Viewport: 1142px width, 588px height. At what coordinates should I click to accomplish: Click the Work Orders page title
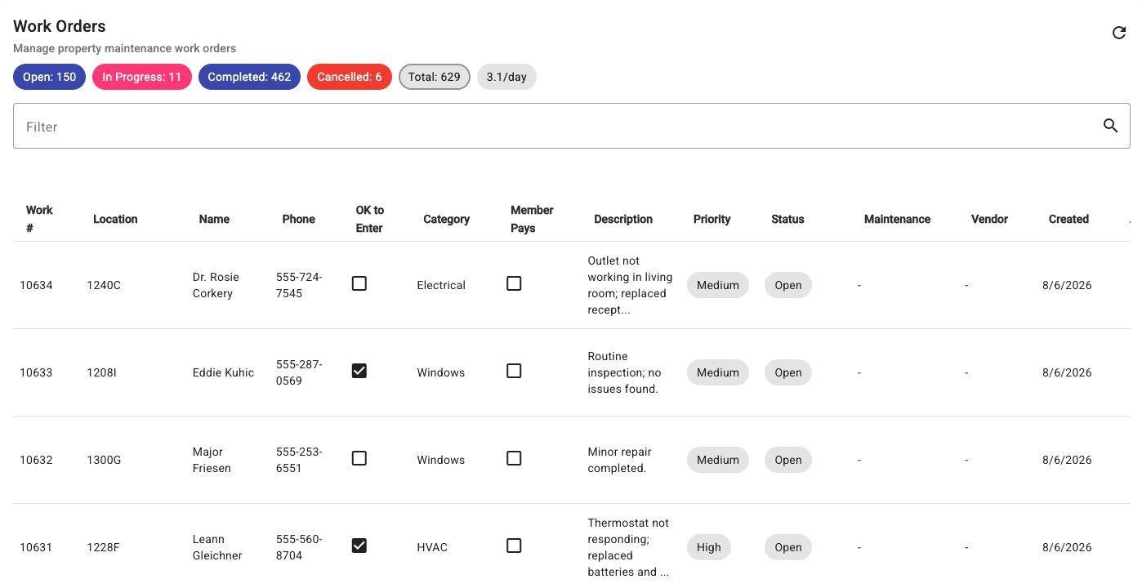[x=60, y=26]
